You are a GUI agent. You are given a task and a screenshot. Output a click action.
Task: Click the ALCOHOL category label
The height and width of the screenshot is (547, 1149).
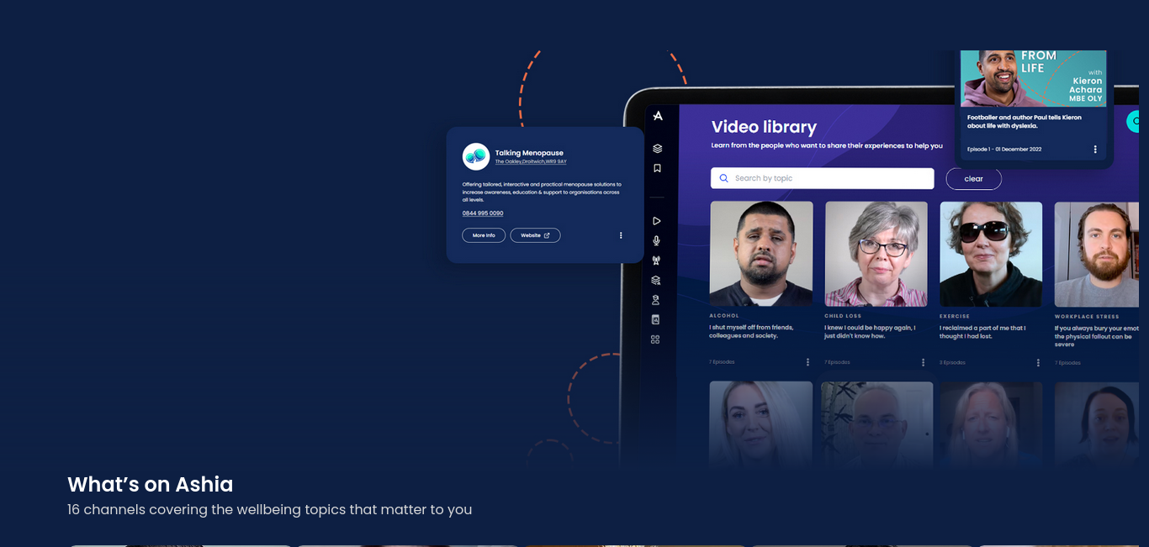click(724, 316)
